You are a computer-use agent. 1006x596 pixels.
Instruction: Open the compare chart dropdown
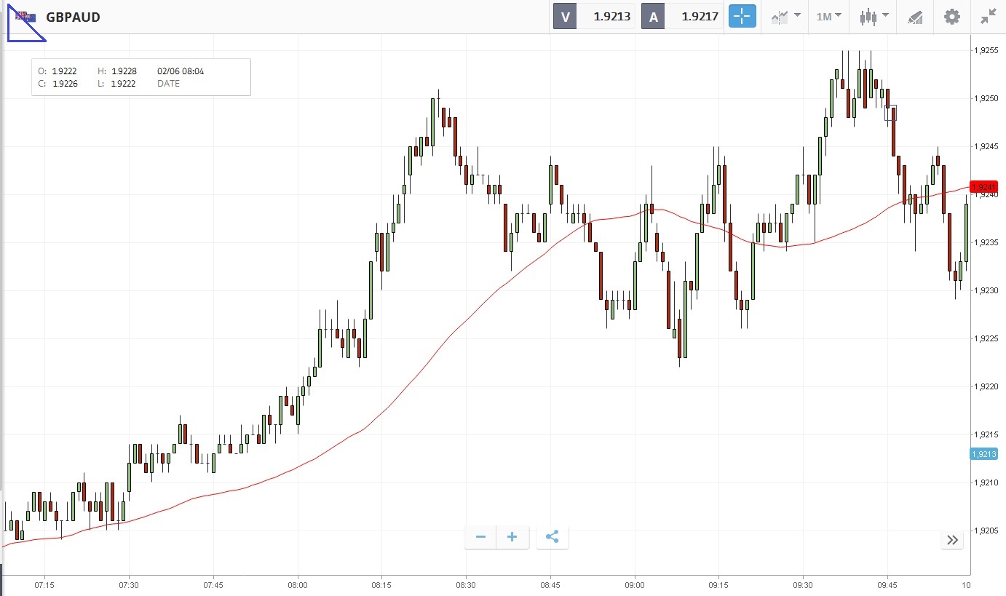coord(785,17)
